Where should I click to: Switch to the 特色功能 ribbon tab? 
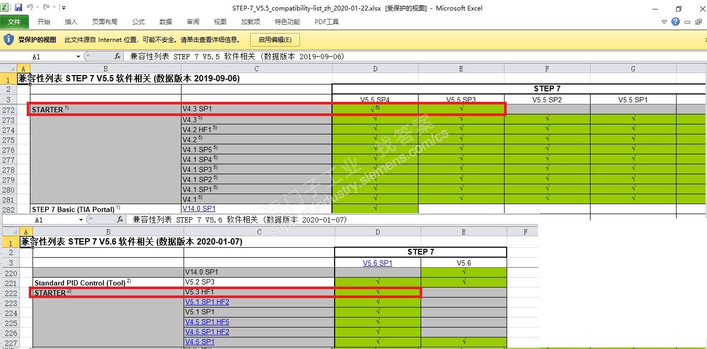287,22
